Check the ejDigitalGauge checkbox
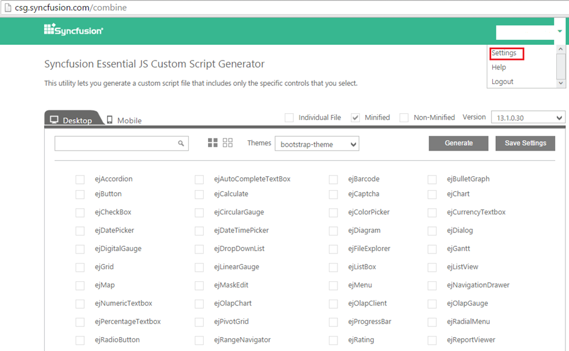This screenshot has width=569, height=351. [80, 249]
